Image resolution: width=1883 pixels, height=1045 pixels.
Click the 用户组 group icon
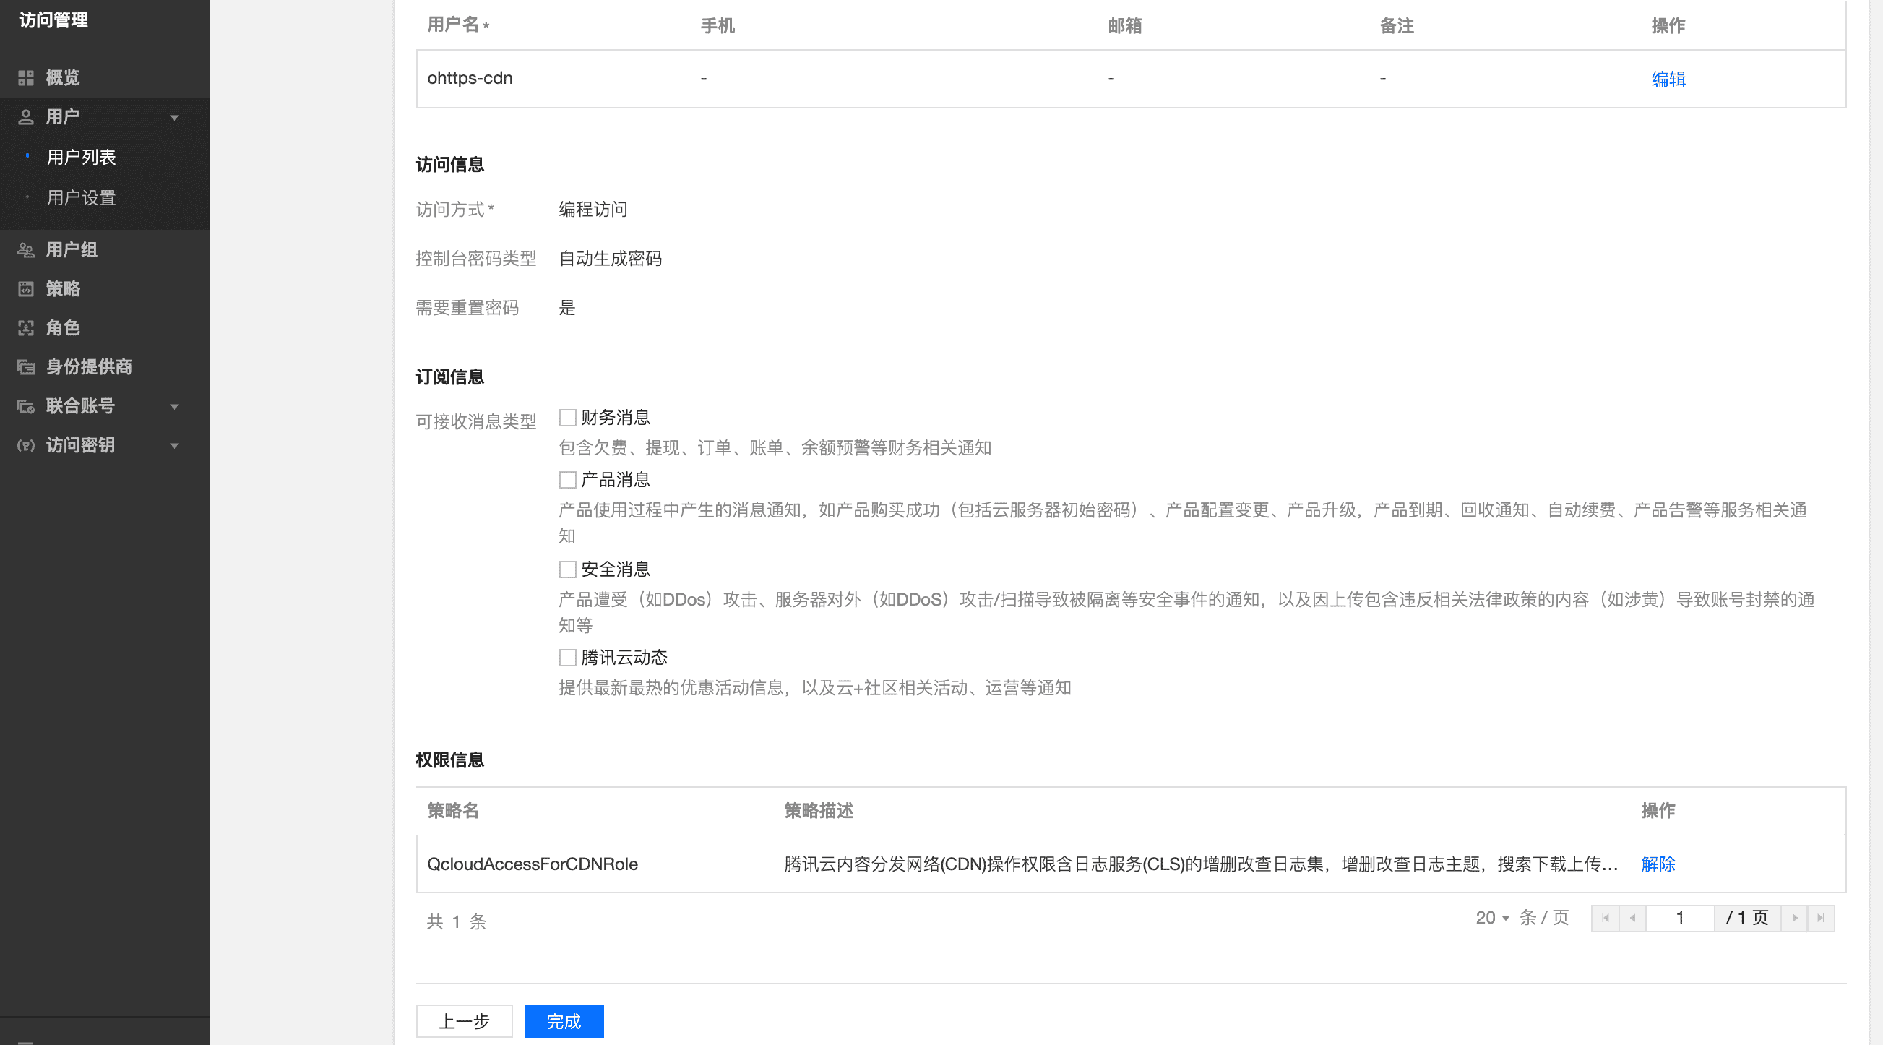click(x=26, y=250)
